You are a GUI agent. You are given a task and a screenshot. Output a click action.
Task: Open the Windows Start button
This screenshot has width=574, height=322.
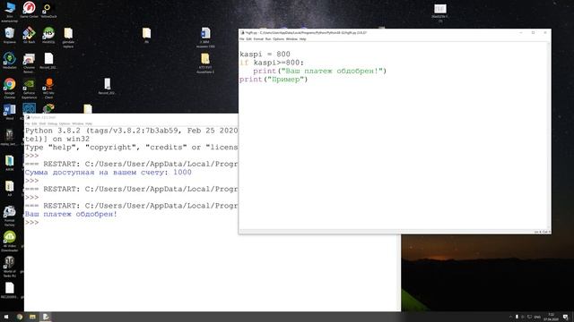point(6,317)
